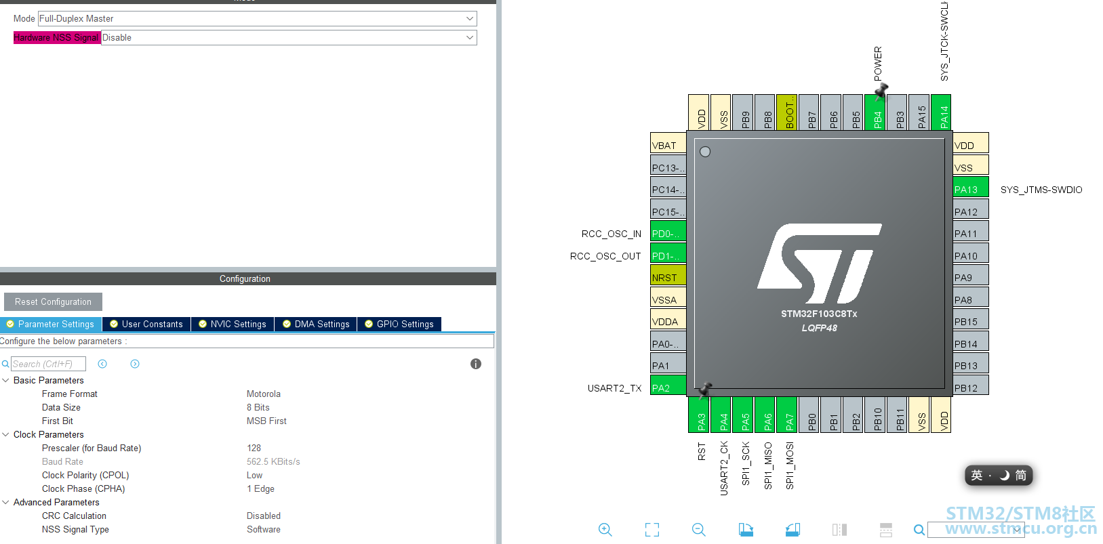The width and height of the screenshot is (1103, 544).
Task: Select the Data Size value 8 Bits
Action: [258, 407]
